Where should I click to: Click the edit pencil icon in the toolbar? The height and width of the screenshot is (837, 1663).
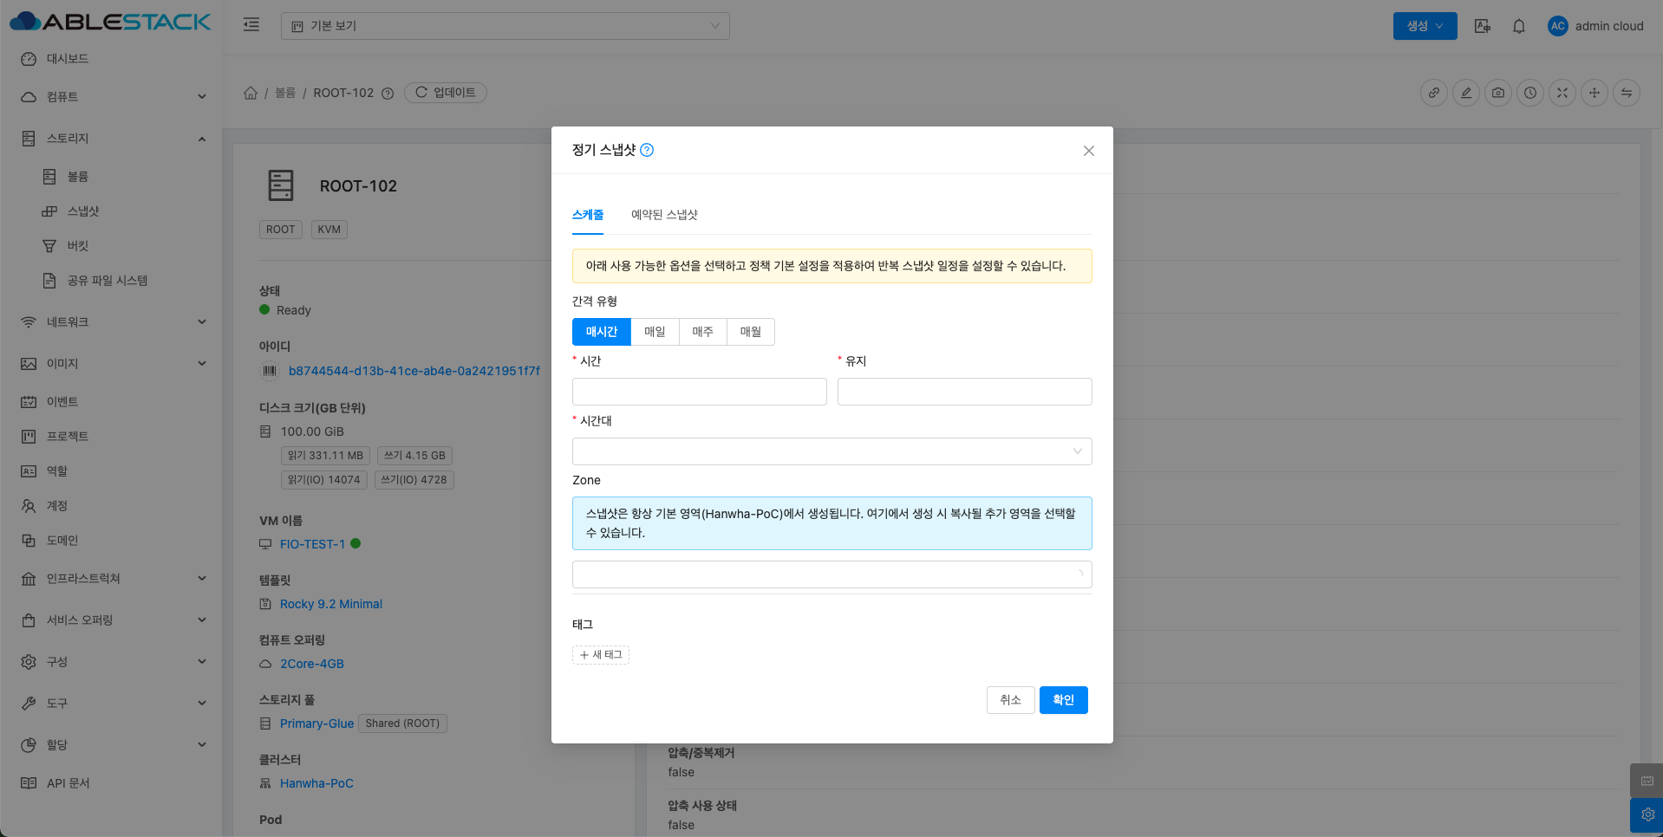tap(1466, 93)
